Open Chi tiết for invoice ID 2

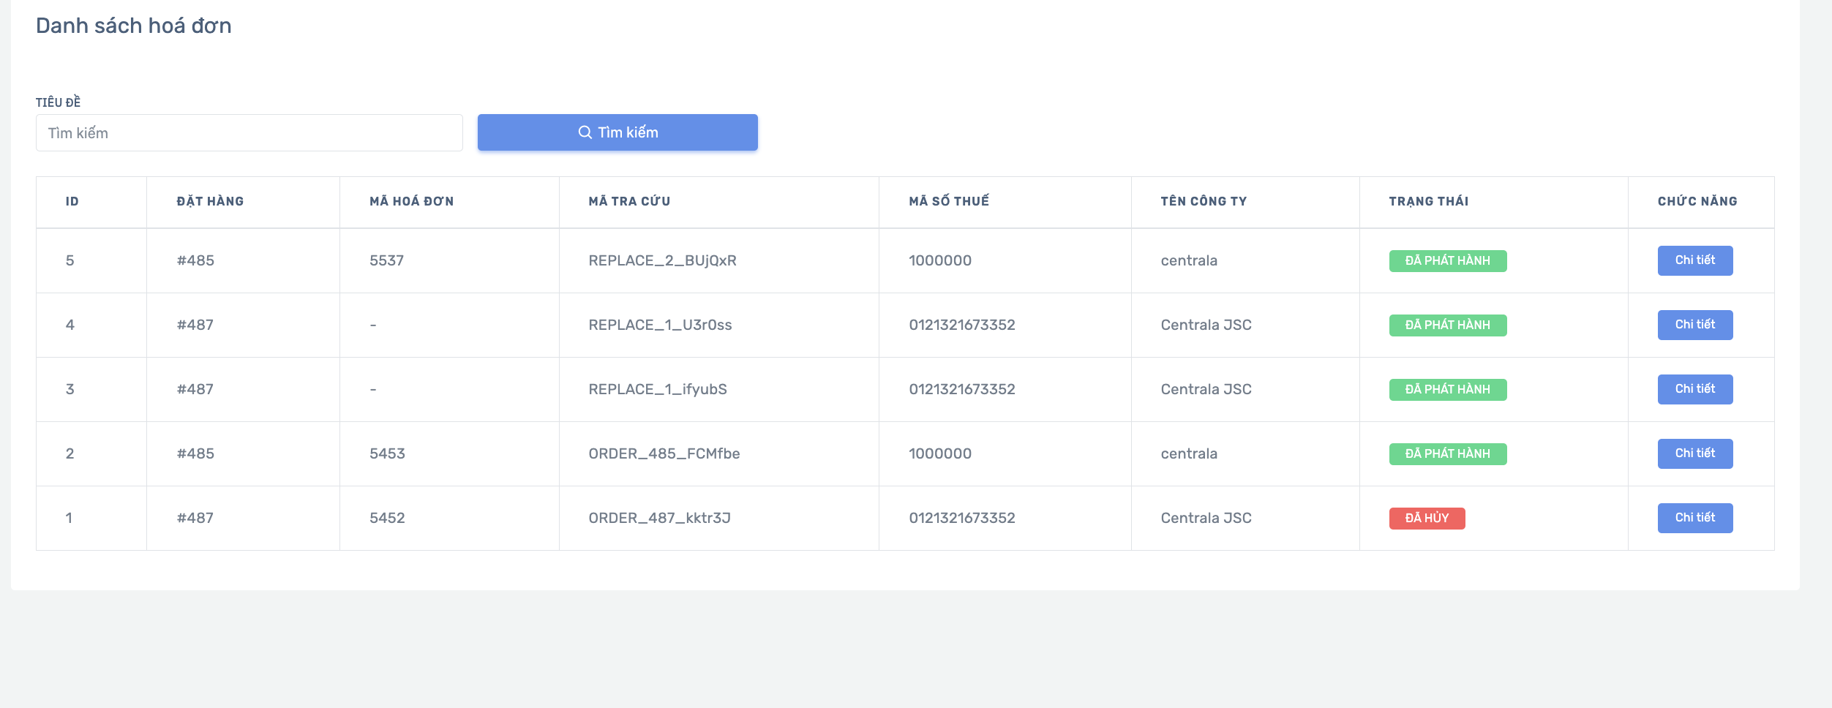[1695, 453]
